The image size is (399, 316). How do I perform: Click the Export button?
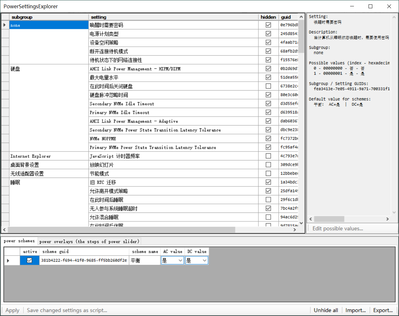[383, 310]
